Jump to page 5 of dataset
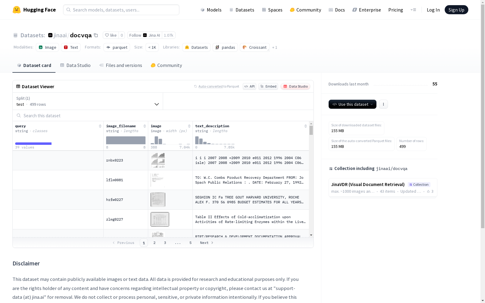Screen dimensions: 485x303 [191, 243]
